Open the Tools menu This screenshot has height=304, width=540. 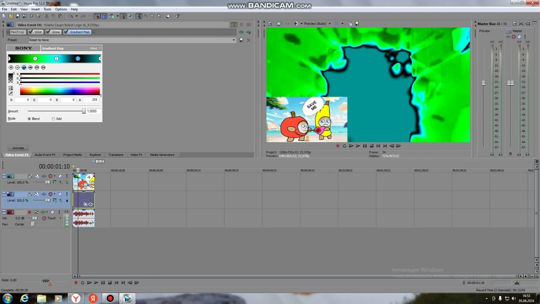click(47, 9)
